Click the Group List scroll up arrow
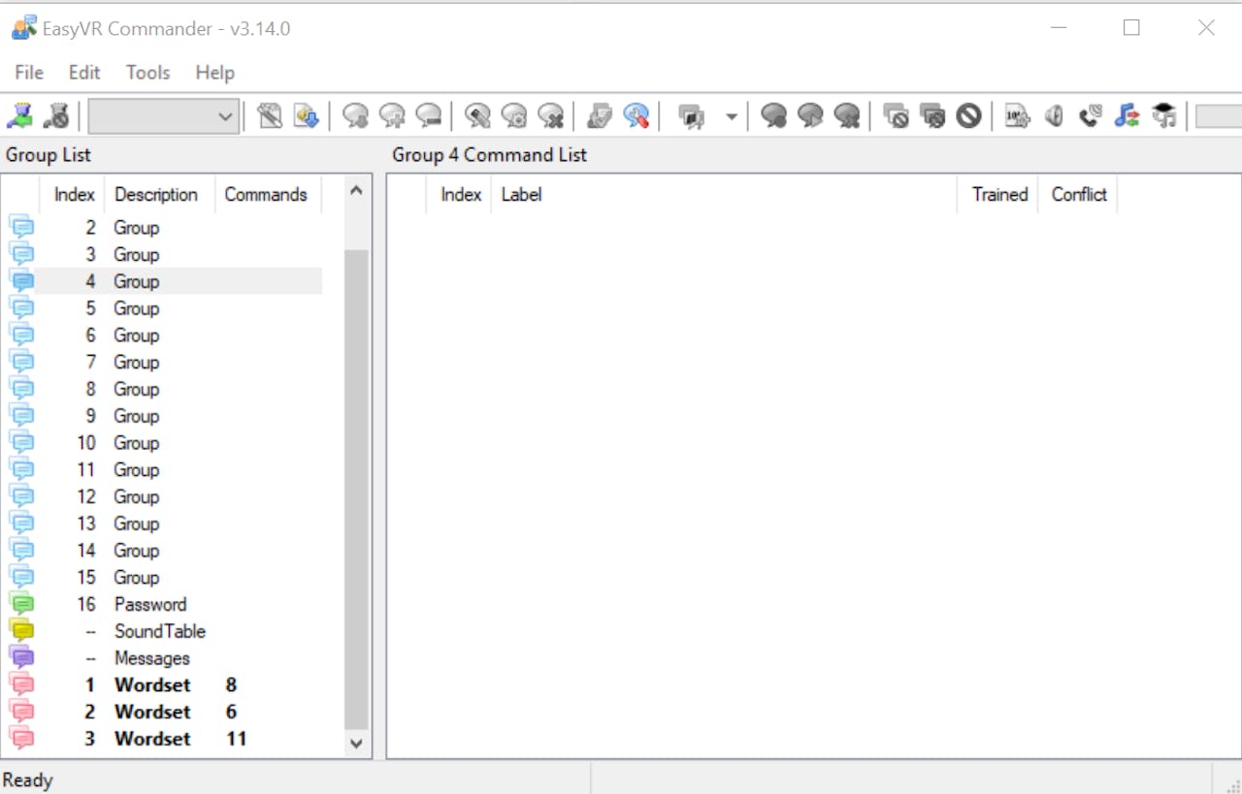Viewport: 1242px width, 794px height. click(x=356, y=191)
